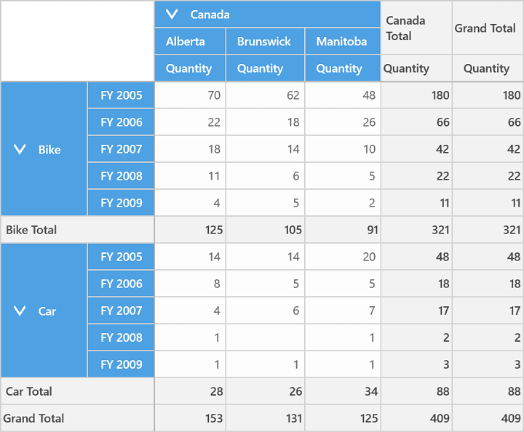Collapse the Canada column group chevron
Screen dimensions: 524x432
(x=172, y=15)
